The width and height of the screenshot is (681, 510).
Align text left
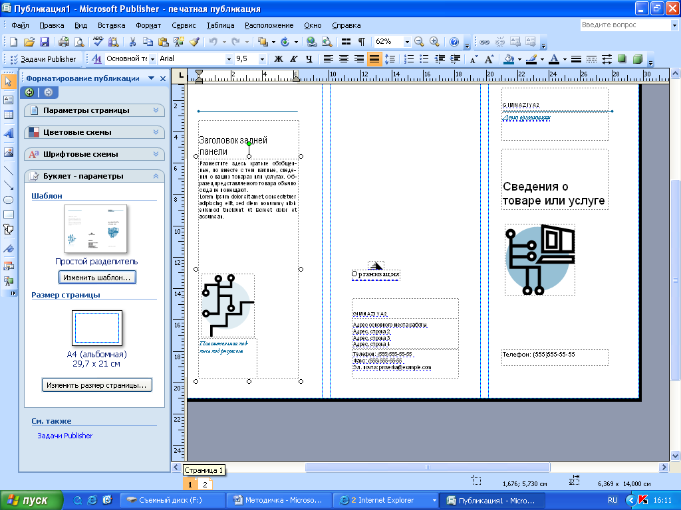[x=329, y=59]
